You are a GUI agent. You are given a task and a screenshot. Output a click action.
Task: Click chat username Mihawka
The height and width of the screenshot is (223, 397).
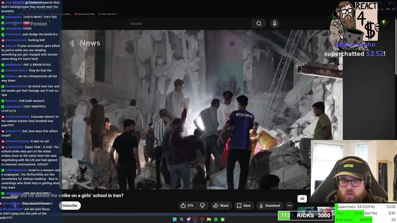[11, 76]
